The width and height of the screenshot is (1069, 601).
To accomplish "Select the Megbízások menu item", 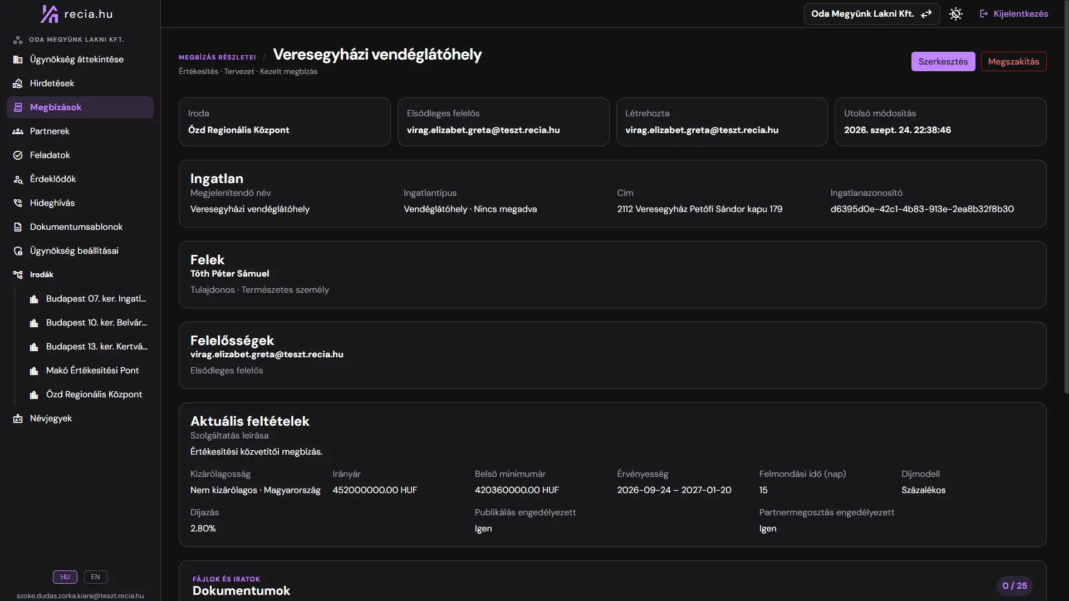I will [80, 107].
